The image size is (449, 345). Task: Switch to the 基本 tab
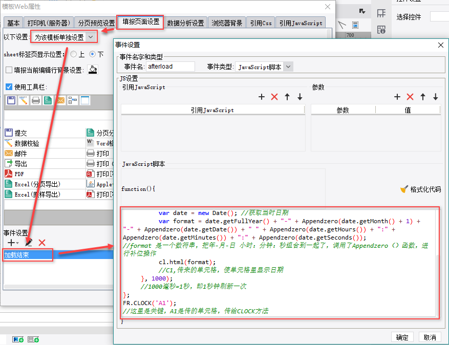(x=13, y=23)
